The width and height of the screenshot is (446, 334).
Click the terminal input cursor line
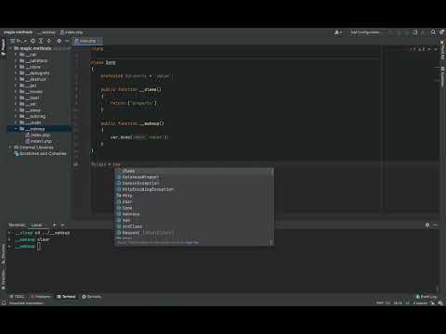[39, 246]
